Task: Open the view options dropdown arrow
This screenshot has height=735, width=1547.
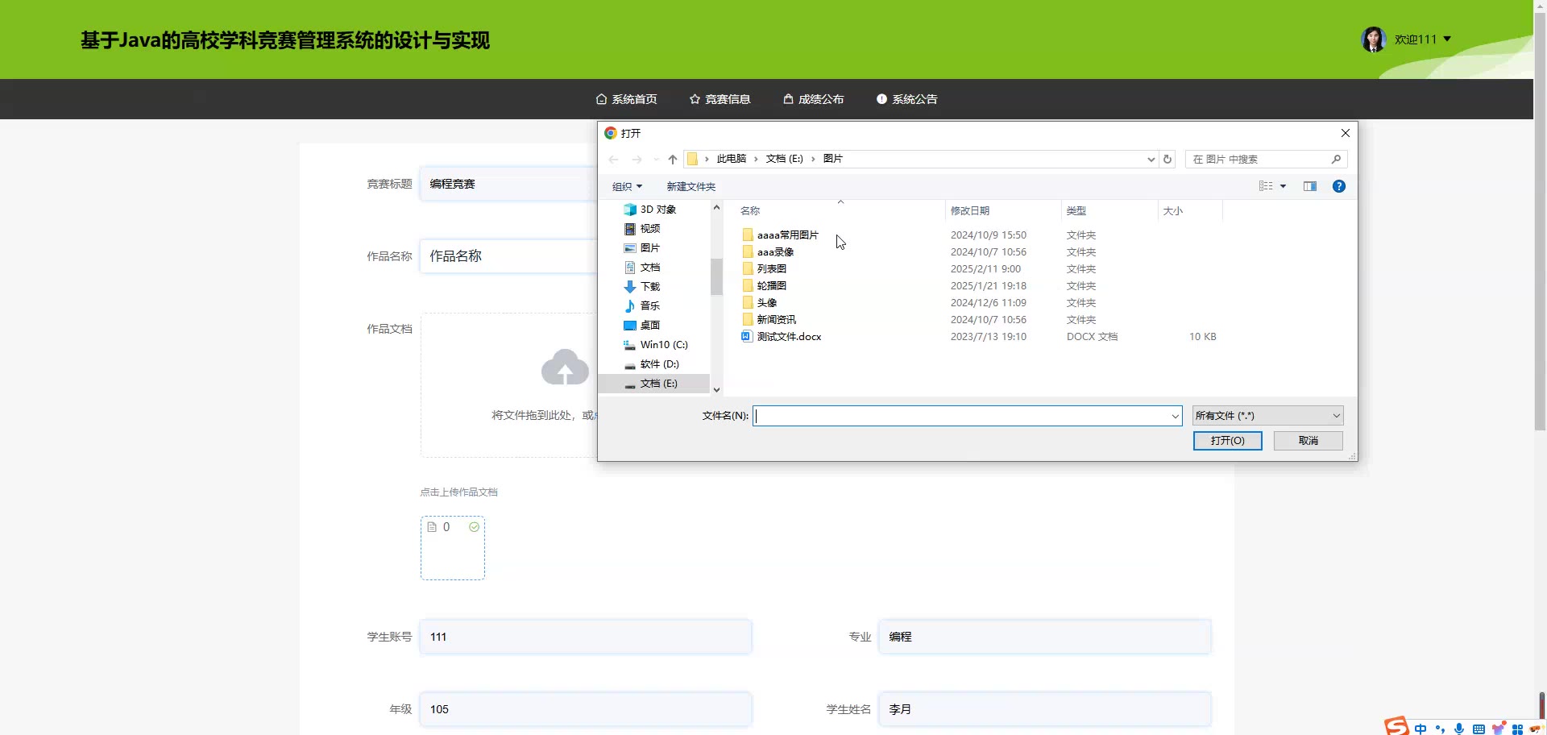Action: point(1283,186)
